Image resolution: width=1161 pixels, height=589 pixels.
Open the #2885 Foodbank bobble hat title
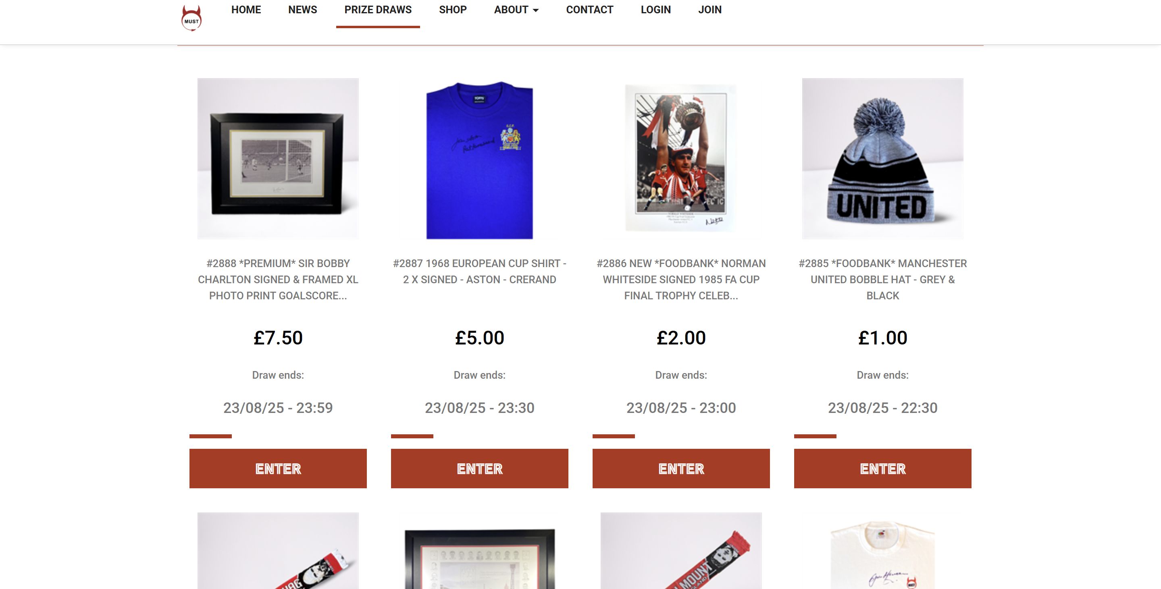click(x=882, y=280)
